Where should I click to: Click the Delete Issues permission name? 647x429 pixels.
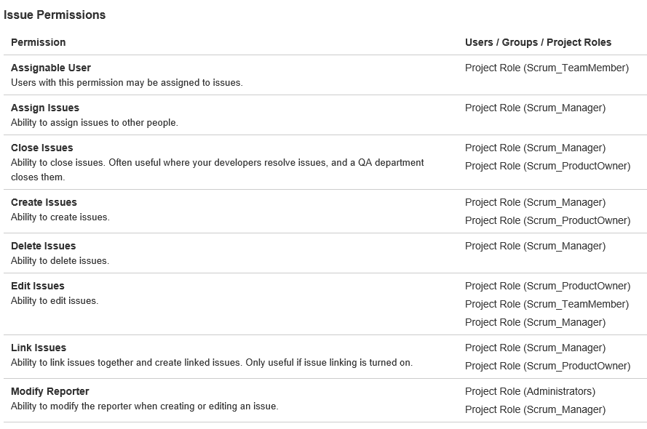point(44,246)
